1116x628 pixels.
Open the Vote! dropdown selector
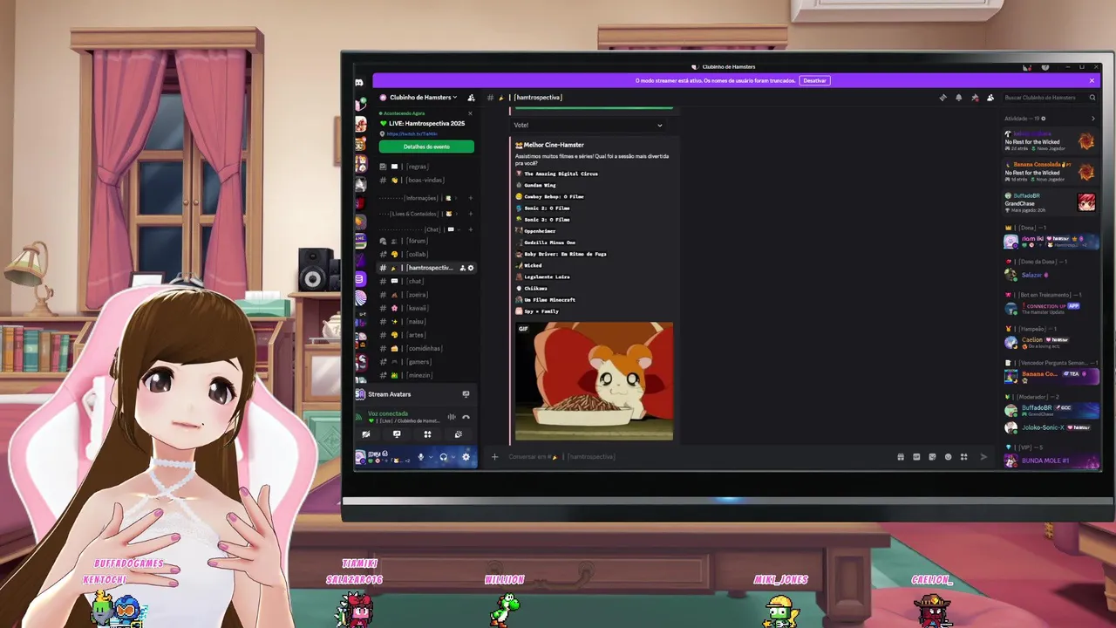click(x=589, y=125)
